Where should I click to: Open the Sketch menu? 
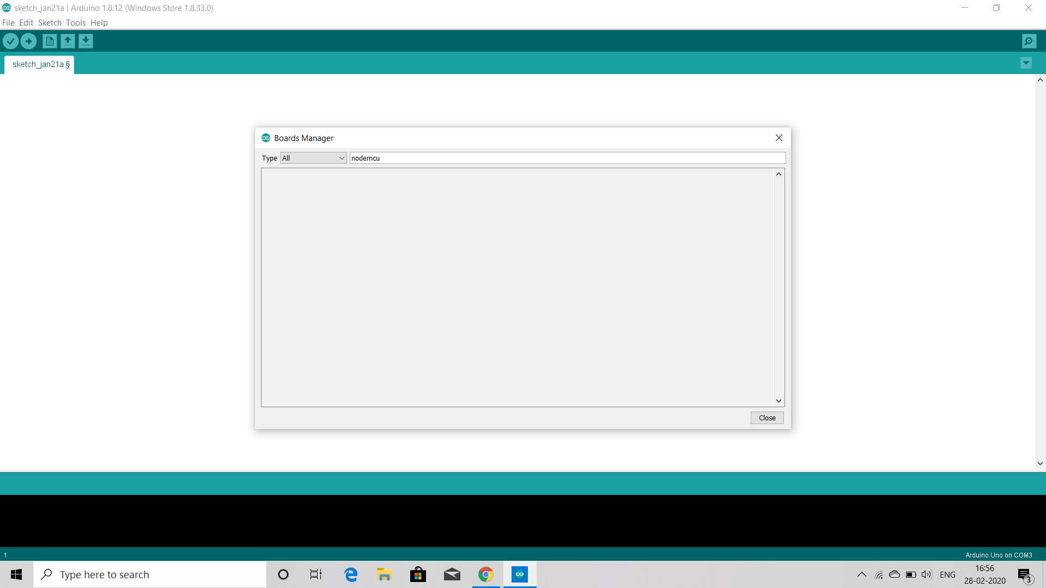click(50, 22)
